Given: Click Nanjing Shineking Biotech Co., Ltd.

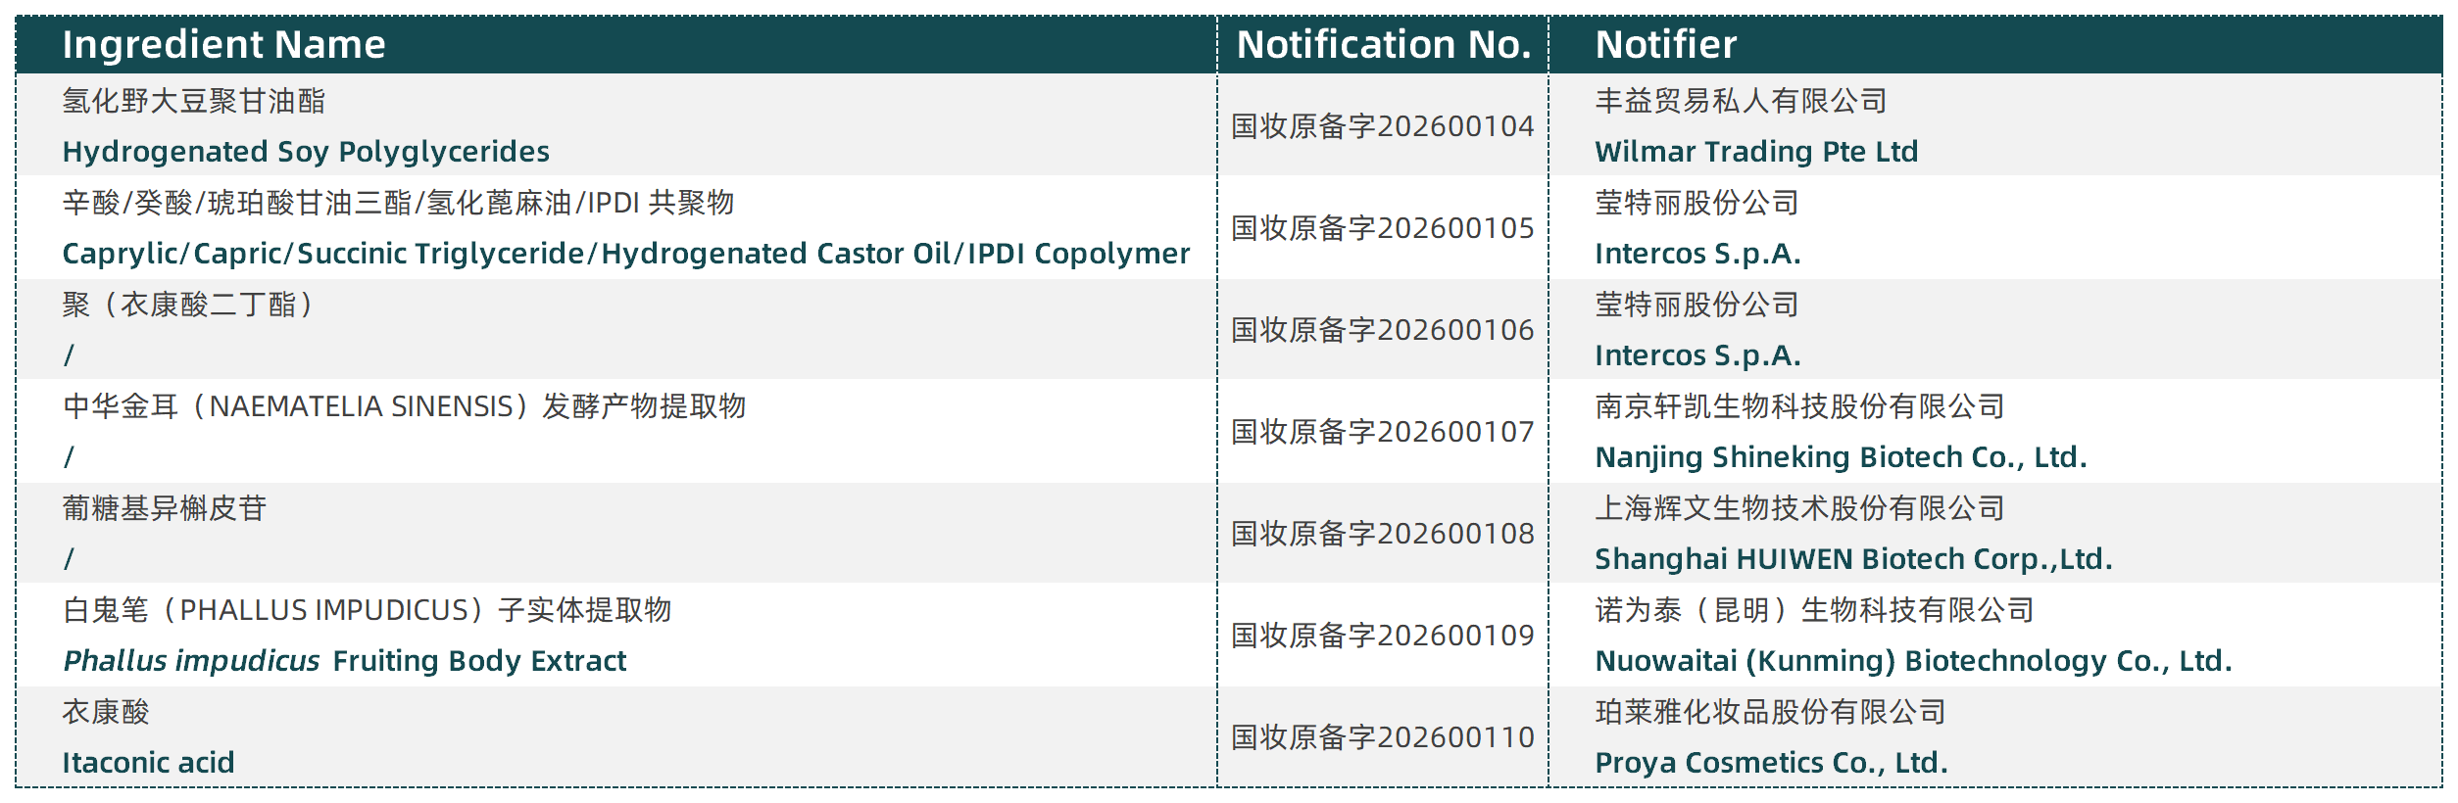Looking at the screenshot, I should pos(1840,457).
